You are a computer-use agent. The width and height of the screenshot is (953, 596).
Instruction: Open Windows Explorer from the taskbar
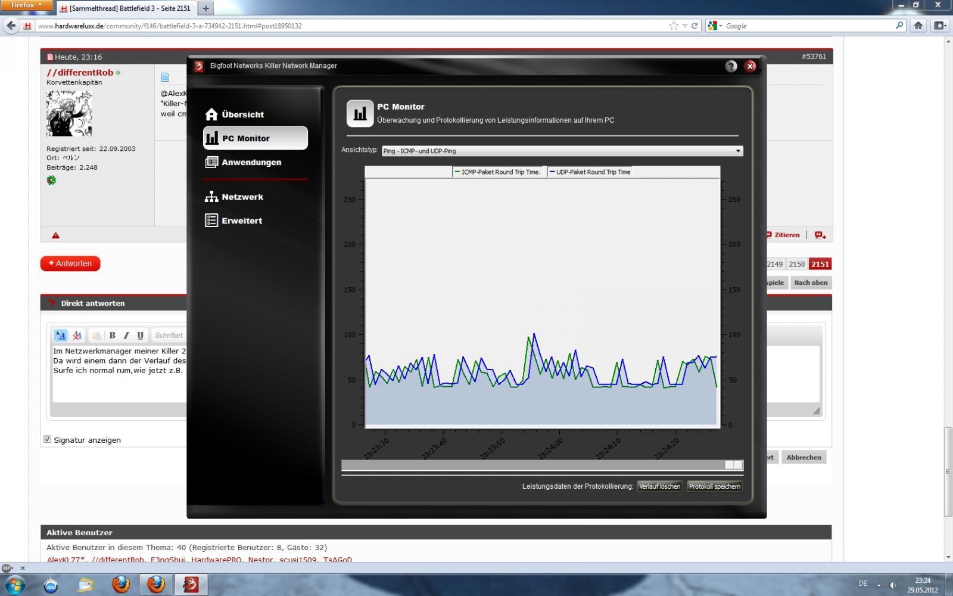tap(86, 585)
